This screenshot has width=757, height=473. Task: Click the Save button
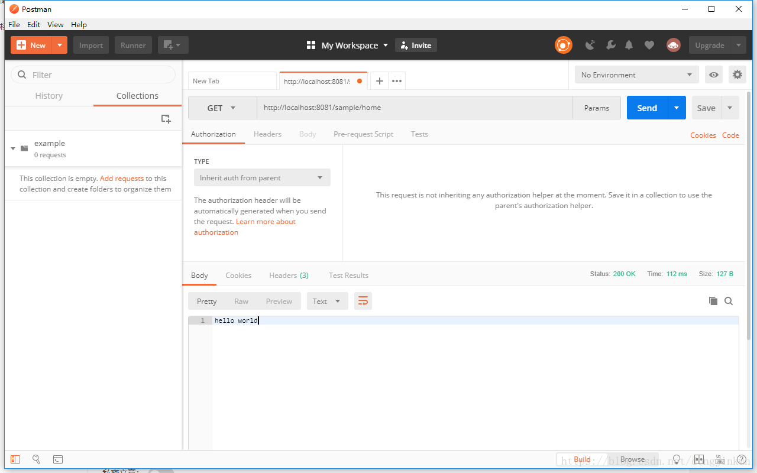[706, 108]
